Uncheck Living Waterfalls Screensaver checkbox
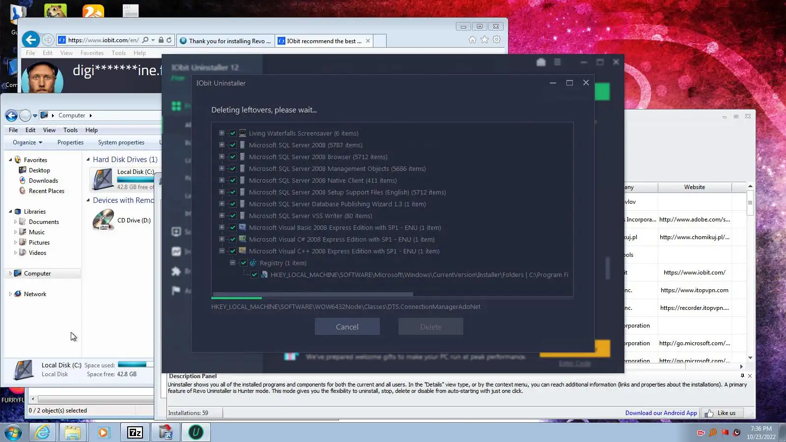Screen dimensions: 786x442 tap(233, 133)
